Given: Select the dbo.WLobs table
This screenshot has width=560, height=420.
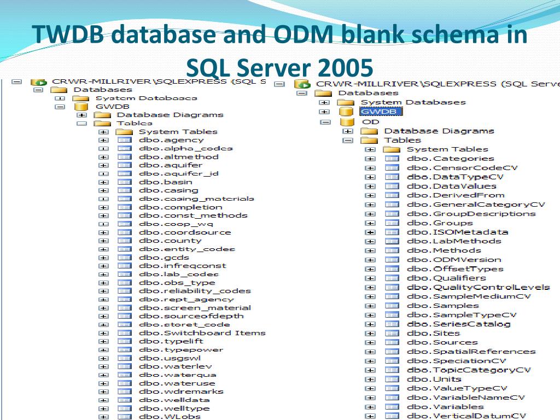Looking at the screenshot, I should pyautogui.click(x=170, y=417).
